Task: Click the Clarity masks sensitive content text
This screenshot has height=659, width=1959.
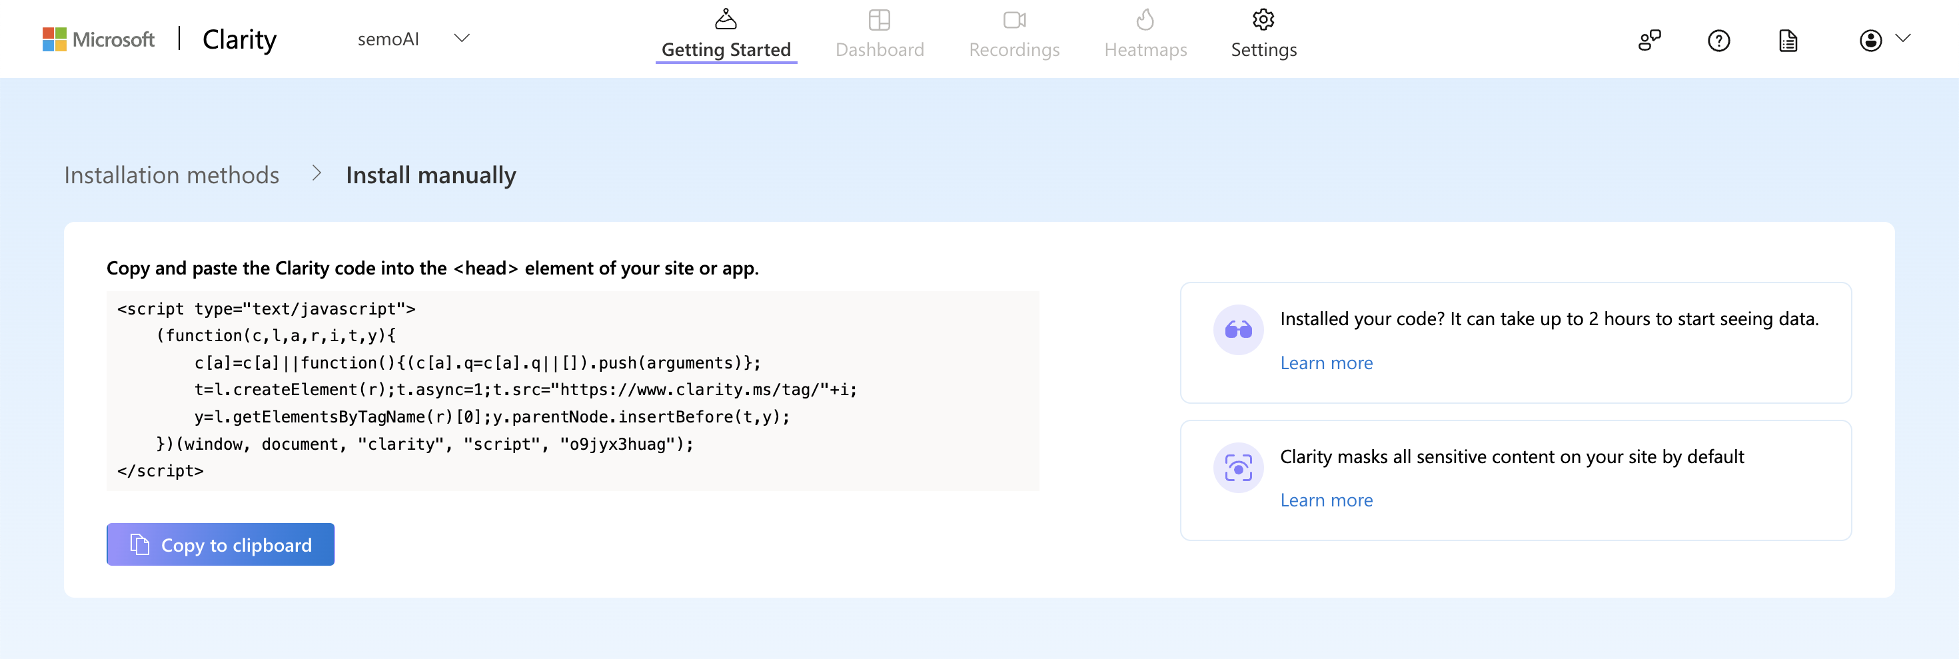Action: 1512,456
